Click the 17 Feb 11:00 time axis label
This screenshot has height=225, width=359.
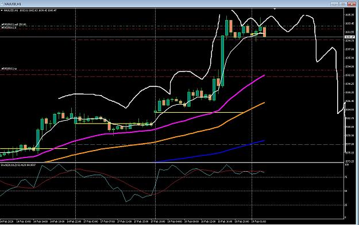click(x=124, y=222)
